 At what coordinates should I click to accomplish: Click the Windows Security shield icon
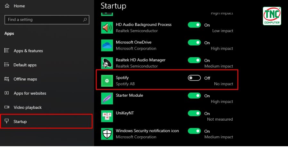point(107,134)
